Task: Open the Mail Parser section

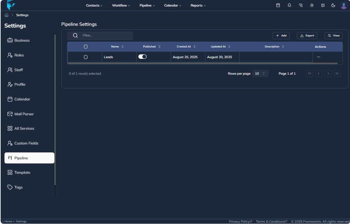Action: [24, 114]
